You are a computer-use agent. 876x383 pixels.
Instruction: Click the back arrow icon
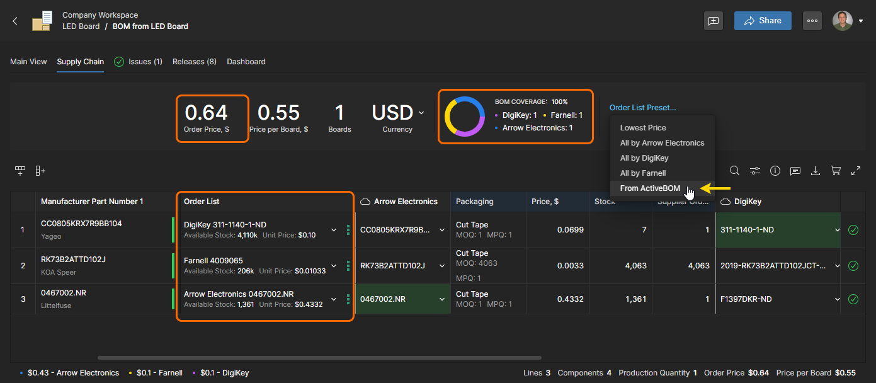(x=15, y=21)
